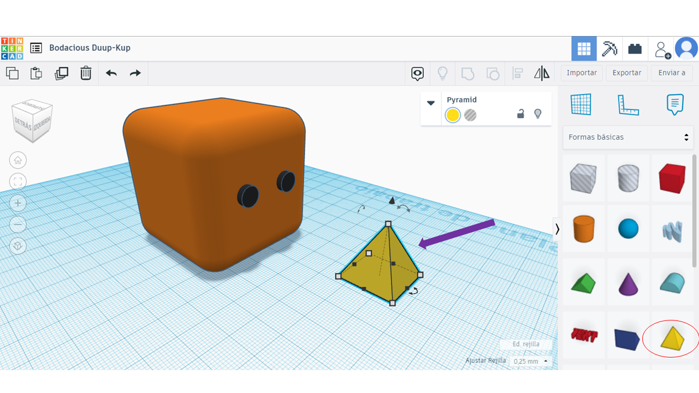Click the black cone lift handle above pyramid

[392, 201]
